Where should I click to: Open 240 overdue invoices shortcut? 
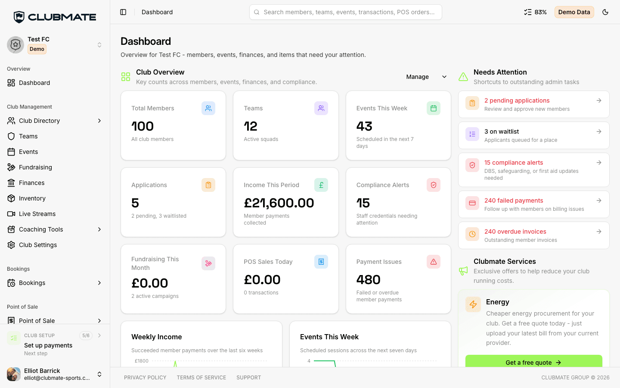click(x=534, y=235)
